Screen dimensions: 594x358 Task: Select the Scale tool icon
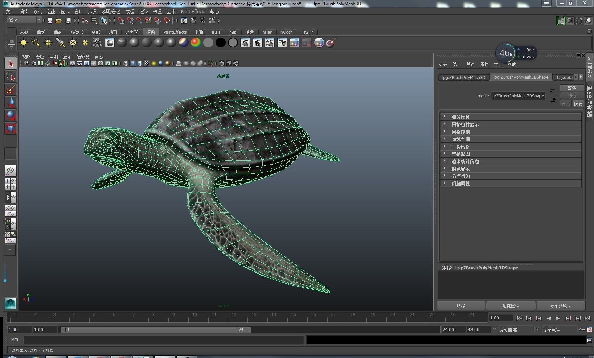pos(11,128)
